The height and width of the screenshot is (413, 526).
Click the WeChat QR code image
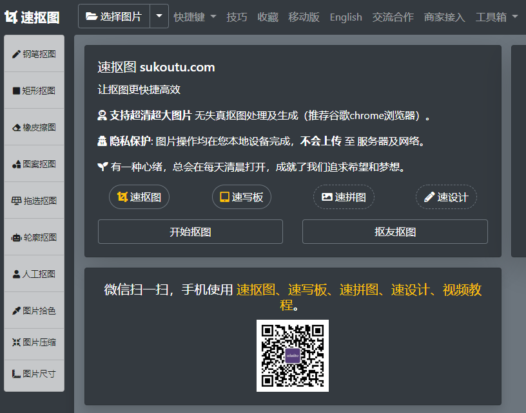click(293, 356)
